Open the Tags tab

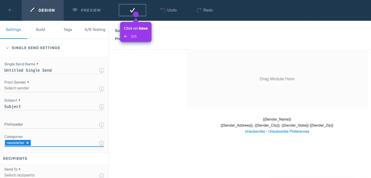68,30
